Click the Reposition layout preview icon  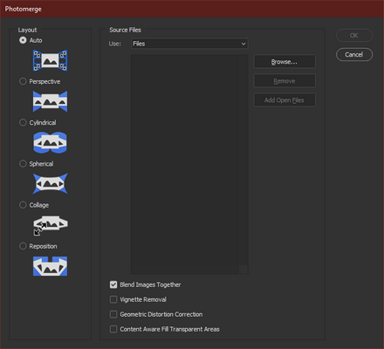click(x=50, y=266)
